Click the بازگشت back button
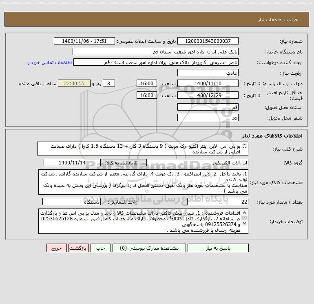 pos(78,248)
